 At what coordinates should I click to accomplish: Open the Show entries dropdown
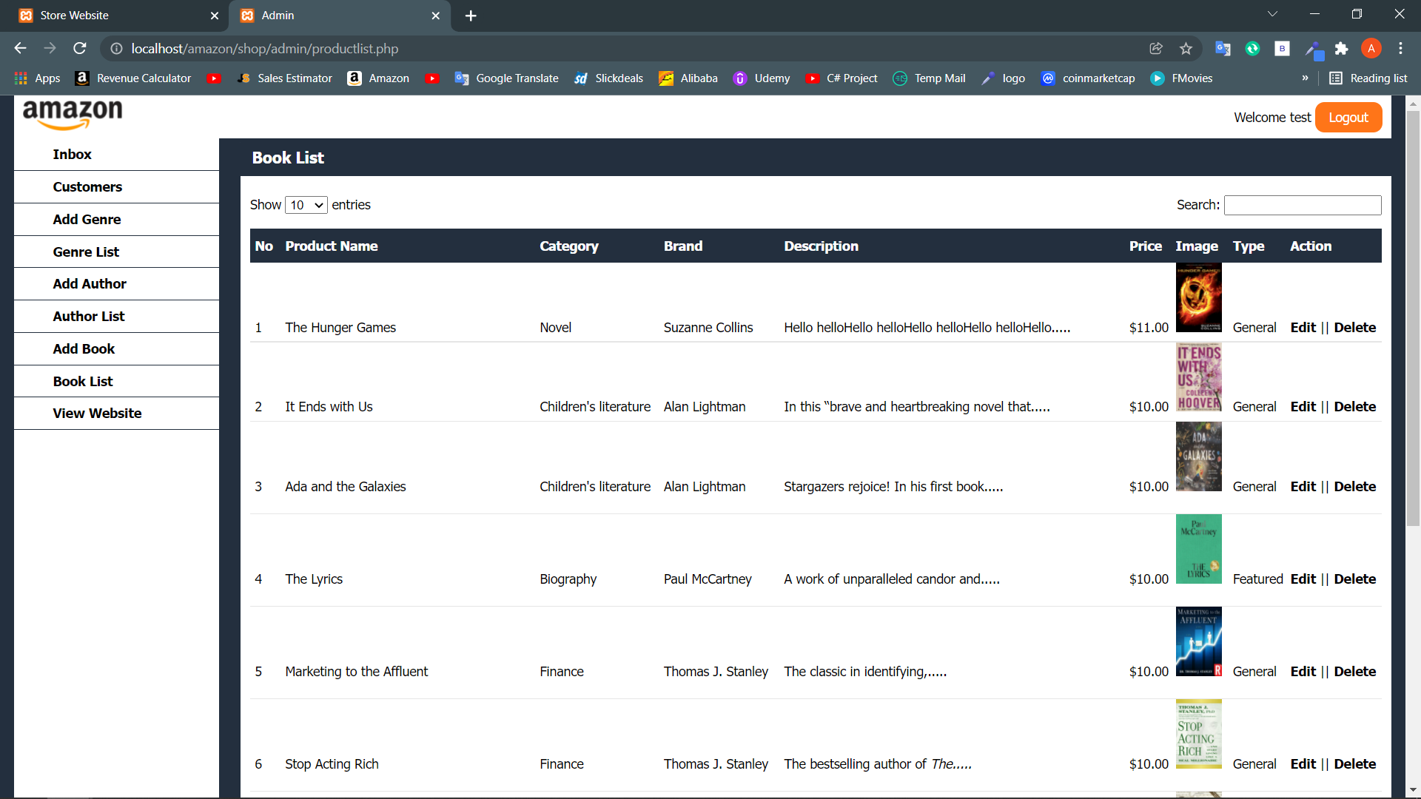306,205
